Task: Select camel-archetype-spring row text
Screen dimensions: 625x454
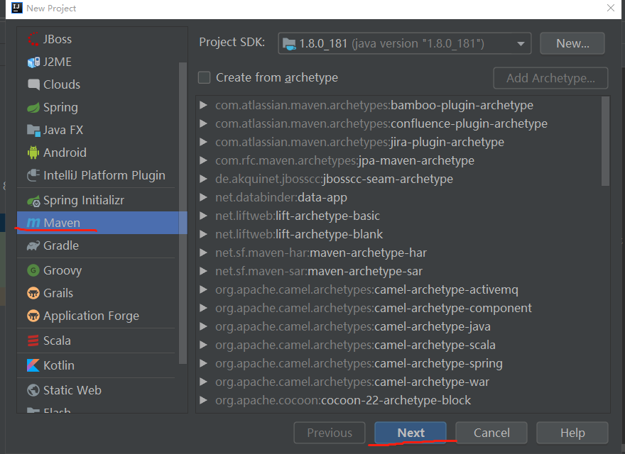Action: [x=359, y=364]
